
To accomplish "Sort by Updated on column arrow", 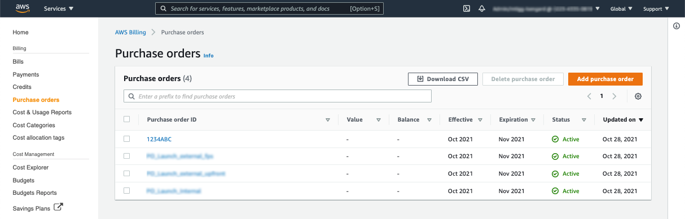I will [x=641, y=120].
